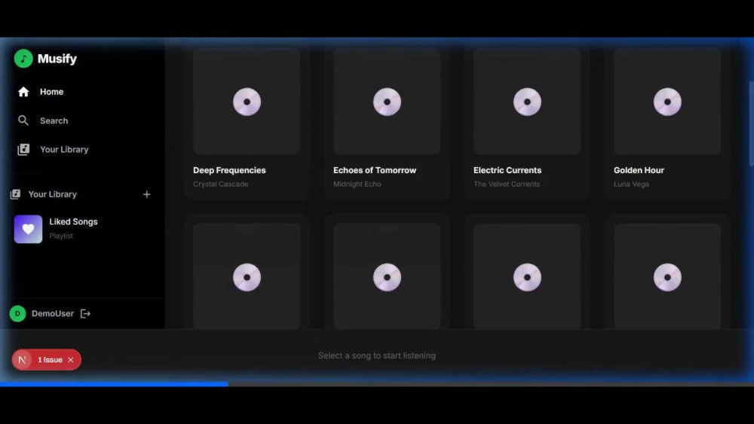
Task: Click the N logo in issue badge
Action: click(x=22, y=360)
